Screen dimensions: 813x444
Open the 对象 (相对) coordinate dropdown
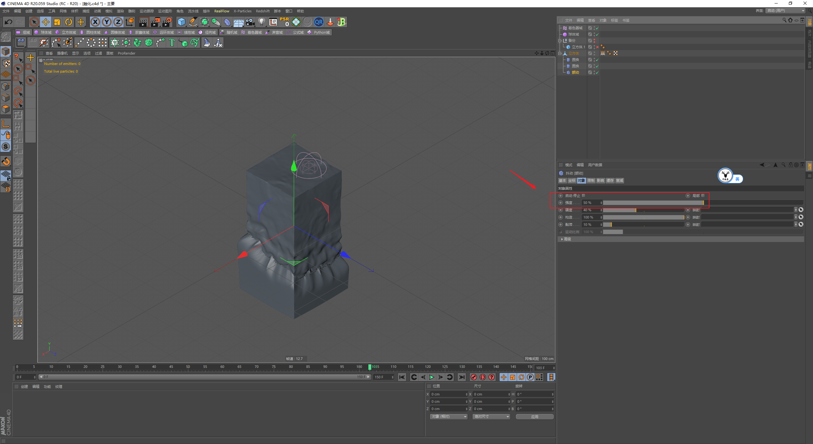point(448,416)
